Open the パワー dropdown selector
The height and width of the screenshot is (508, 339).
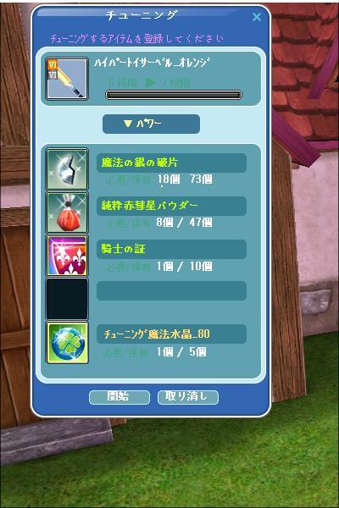pos(151,124)
